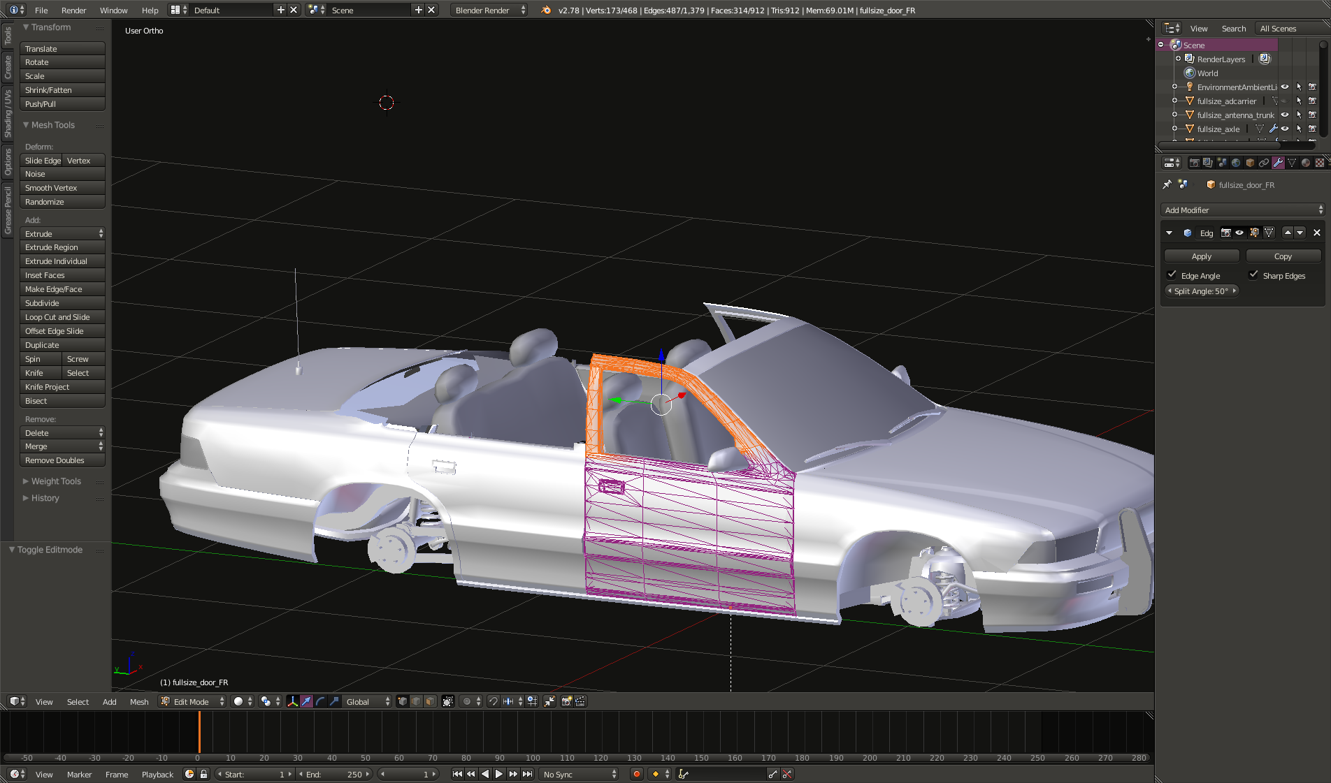Click the Apply modifier button

point(1201,256)
